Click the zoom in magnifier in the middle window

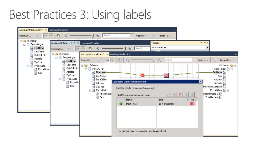click(x=129, y=49)
